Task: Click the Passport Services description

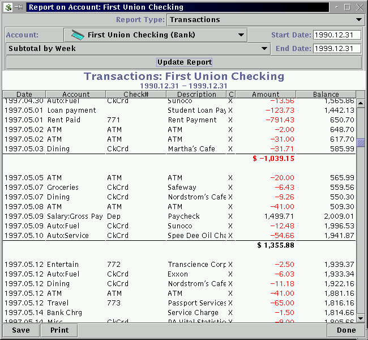Action: click(197, 303)
